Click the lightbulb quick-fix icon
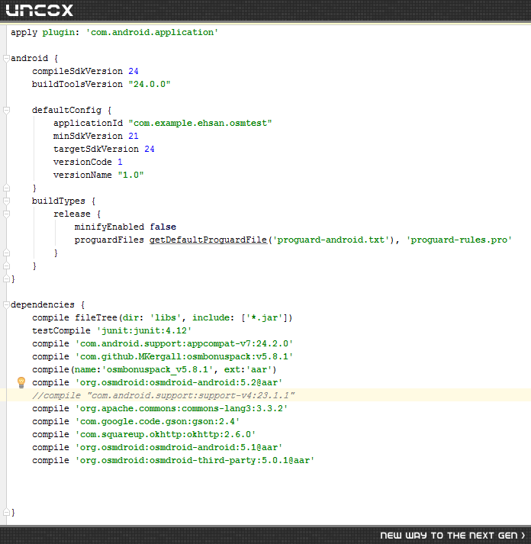The width and height of the screenshot is (531, 544). (21, 382)
